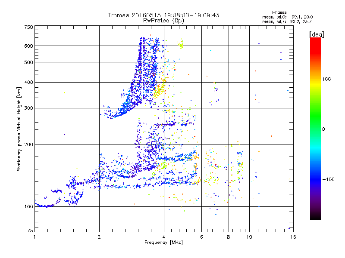The image size is (345, 258).
Task: Click the y-axis '750' tick label
Action: pyautogui.click(x=28, y=27)
